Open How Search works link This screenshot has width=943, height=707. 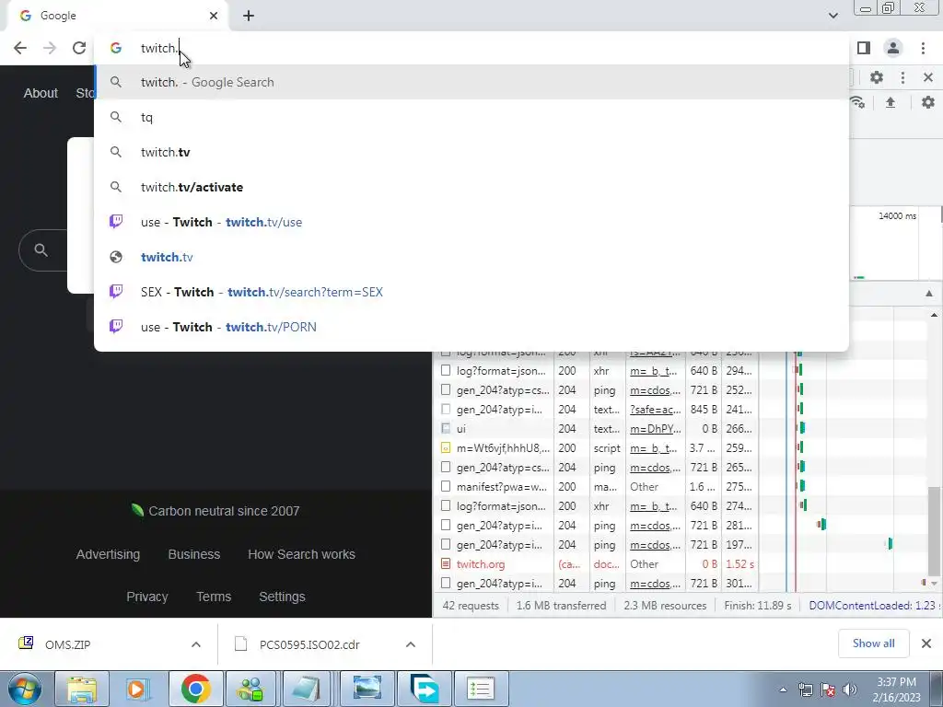click(x=301, y=554)
